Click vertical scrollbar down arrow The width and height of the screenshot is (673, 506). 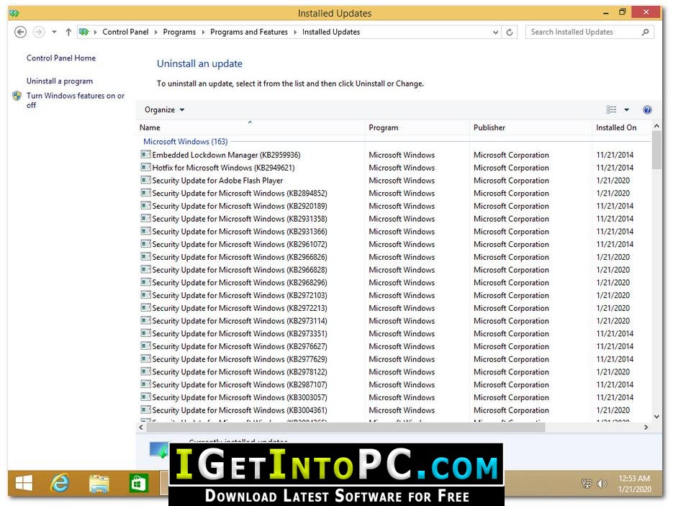click(656, 416)
